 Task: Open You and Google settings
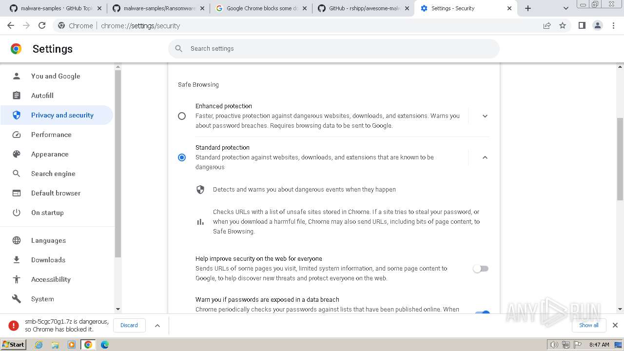click(x=56, y=76)
